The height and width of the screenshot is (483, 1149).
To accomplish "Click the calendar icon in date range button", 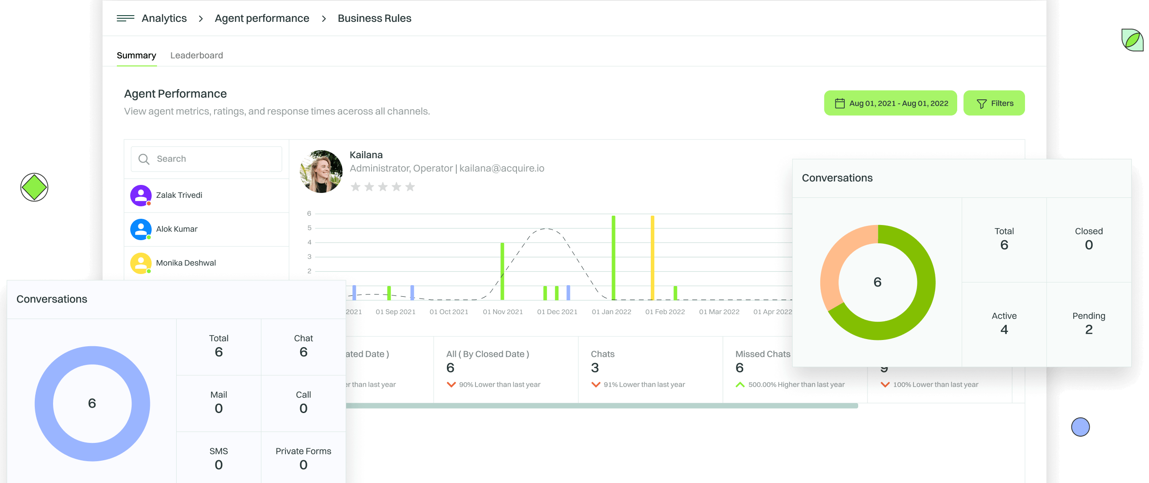I will [x=839, y=103].
